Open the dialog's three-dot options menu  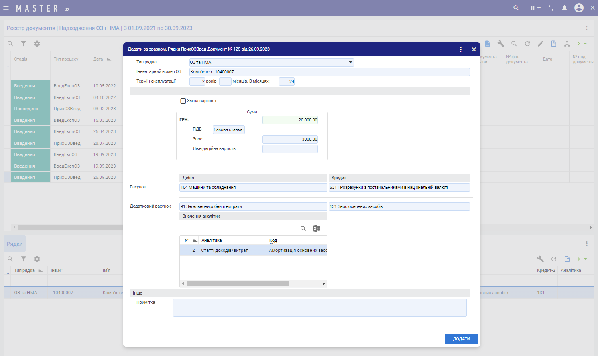coord(460,49)
